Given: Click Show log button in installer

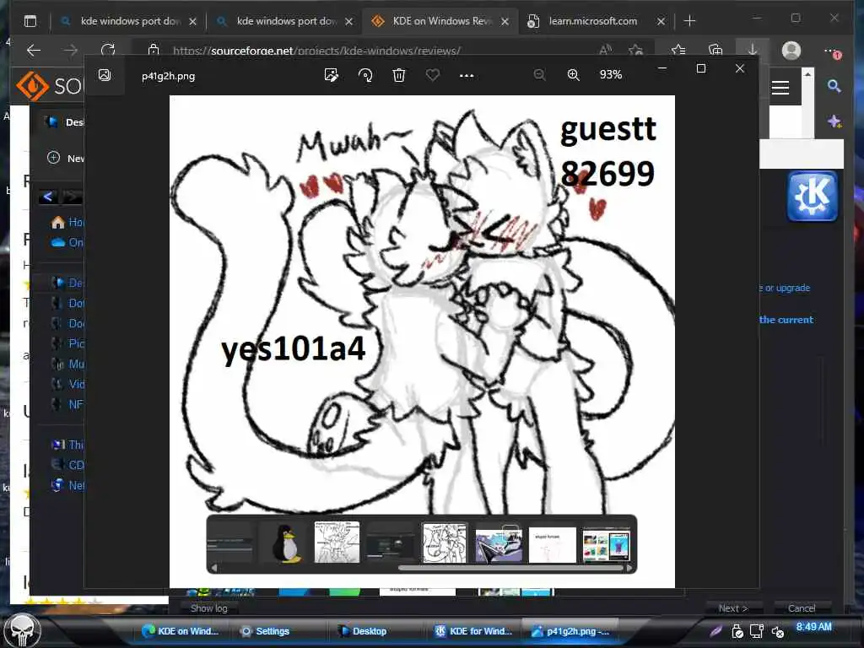Looking at the screenshot, I should [209, 608].
